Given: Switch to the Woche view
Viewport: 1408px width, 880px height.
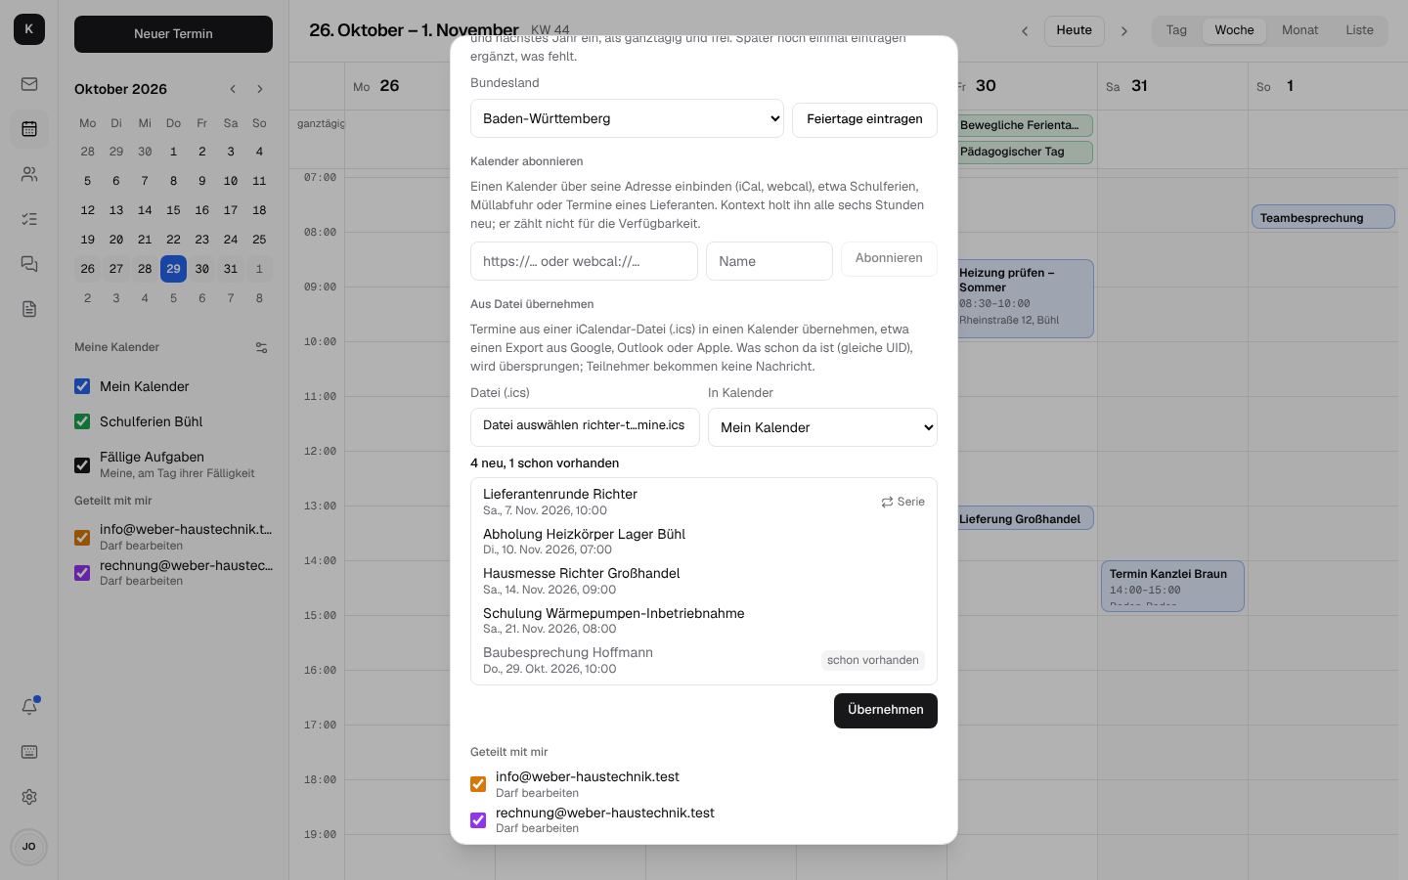Looking at the screenshot, I should click(x=1234, y=30).
